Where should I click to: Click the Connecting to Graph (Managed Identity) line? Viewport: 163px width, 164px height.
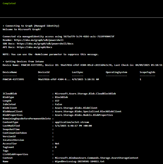coord(31,26)
